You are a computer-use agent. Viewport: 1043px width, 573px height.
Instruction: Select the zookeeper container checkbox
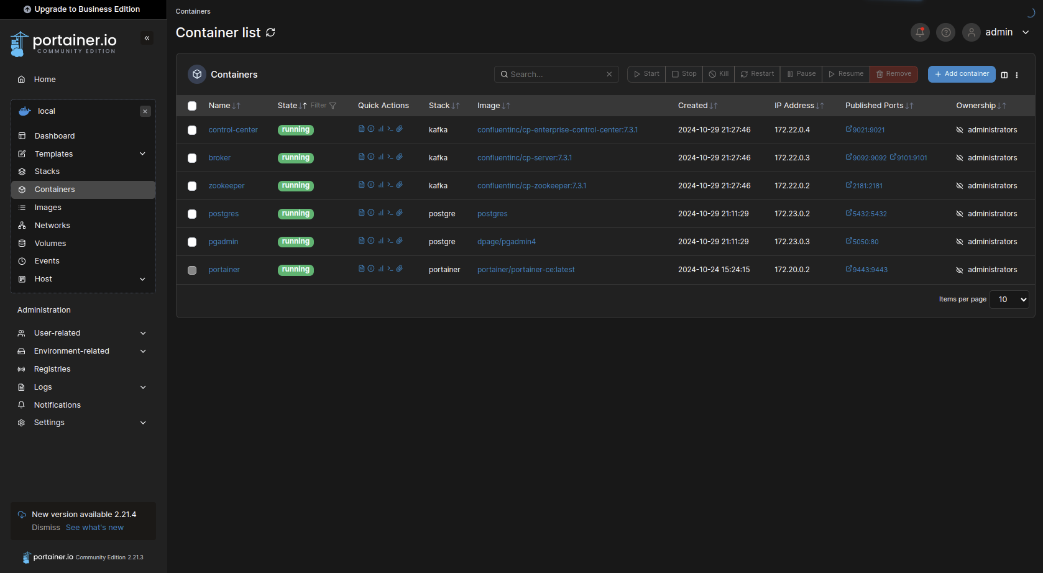192,186
